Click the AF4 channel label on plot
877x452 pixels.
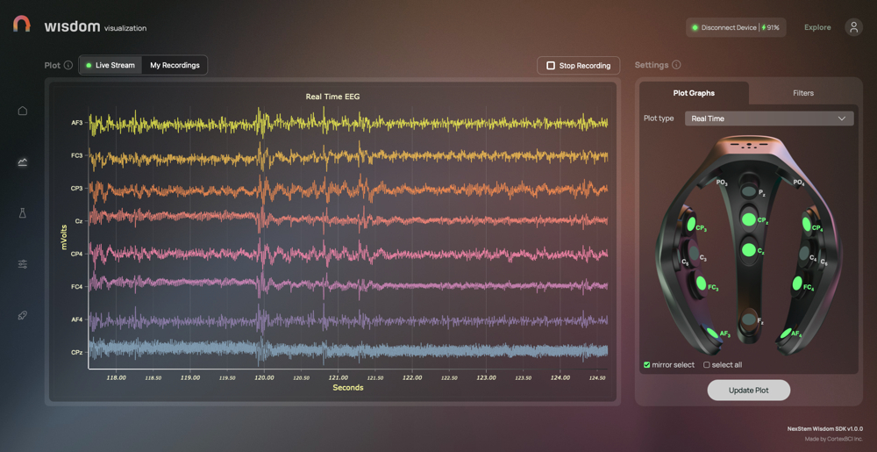click(x=77, y=320)
